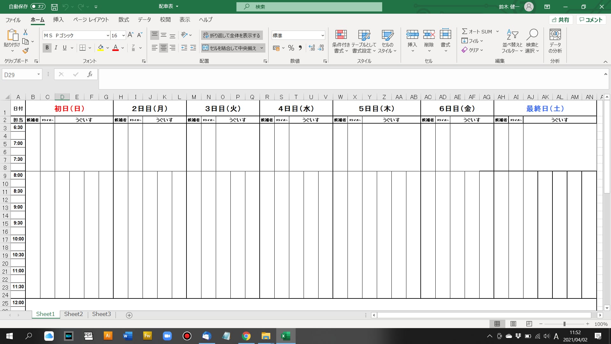
Task: Open the ファイル menu
Action: [x=12, y=20]
